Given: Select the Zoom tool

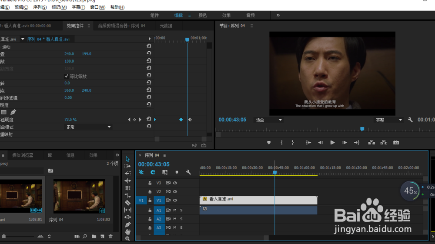Looking at the screenshot, I should (x=127, y=238).
